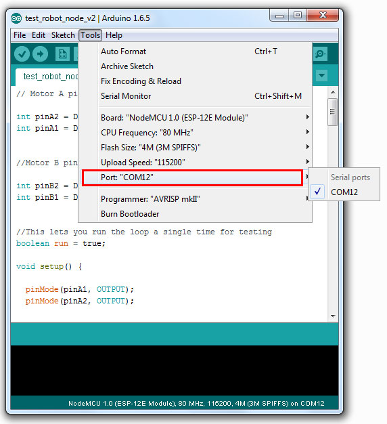
Task: Click the Upload arrow toolbar icon
Action: pyautogui.click(x=40, y=54)
